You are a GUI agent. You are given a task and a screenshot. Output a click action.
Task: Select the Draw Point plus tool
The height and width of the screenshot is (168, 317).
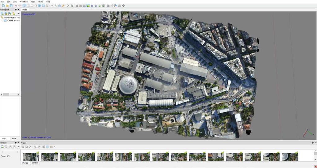pos(52,6)
